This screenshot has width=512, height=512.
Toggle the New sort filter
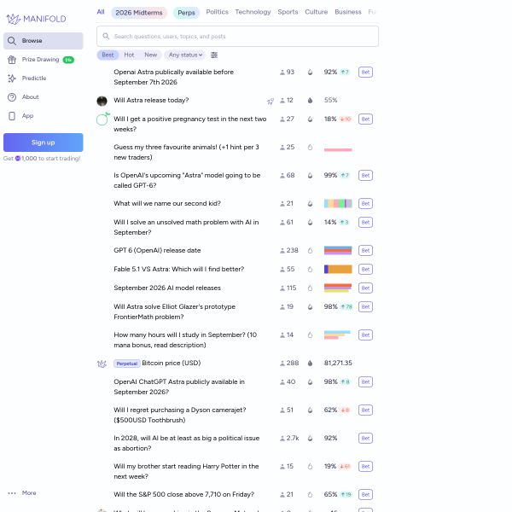tap(151, 55)
